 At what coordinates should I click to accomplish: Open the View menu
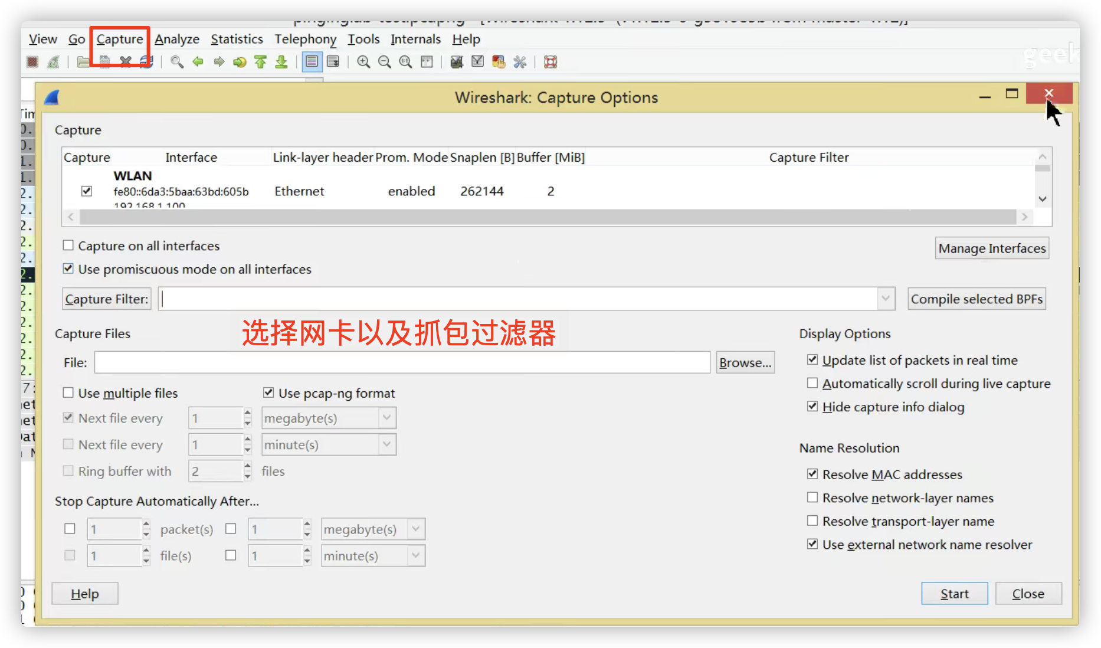[42, 39]
